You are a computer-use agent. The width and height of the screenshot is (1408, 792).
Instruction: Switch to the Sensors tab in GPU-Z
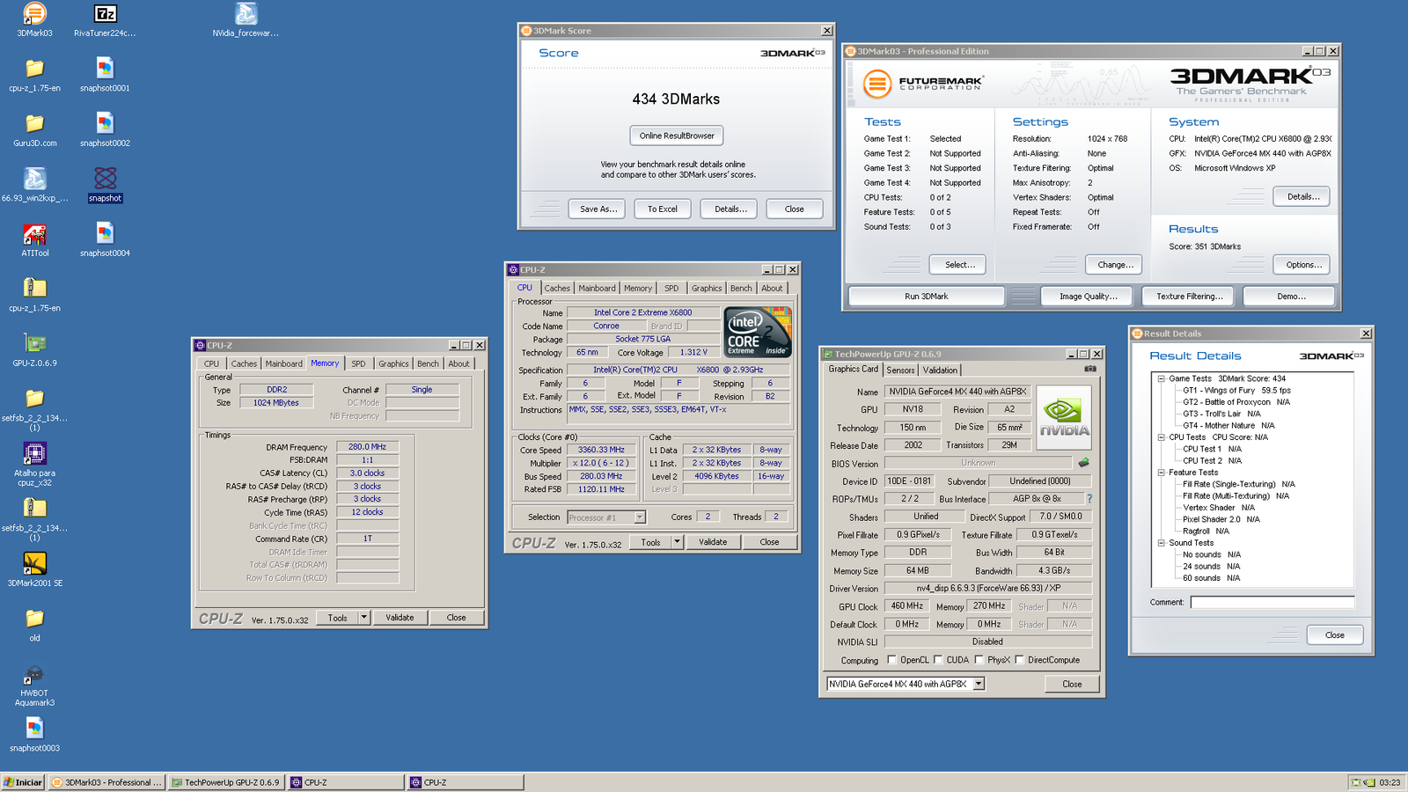coord(900,370)
